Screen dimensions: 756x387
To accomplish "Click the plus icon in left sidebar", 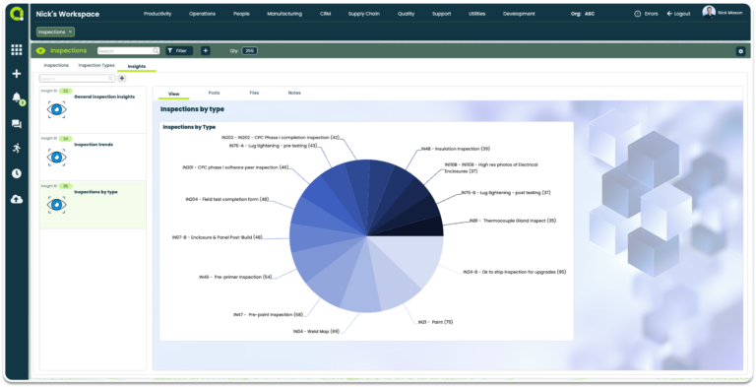I will (x=17, y=74).
